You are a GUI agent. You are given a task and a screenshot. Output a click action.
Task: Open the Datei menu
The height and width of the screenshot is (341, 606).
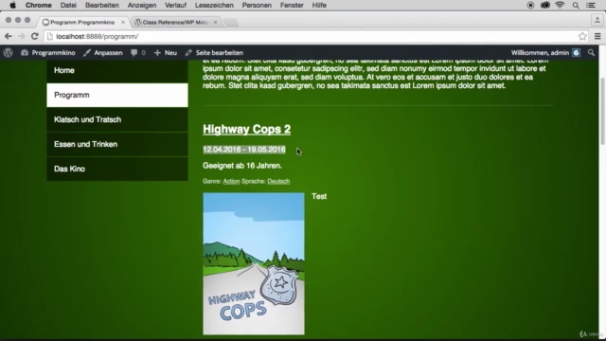coord(68,5)
